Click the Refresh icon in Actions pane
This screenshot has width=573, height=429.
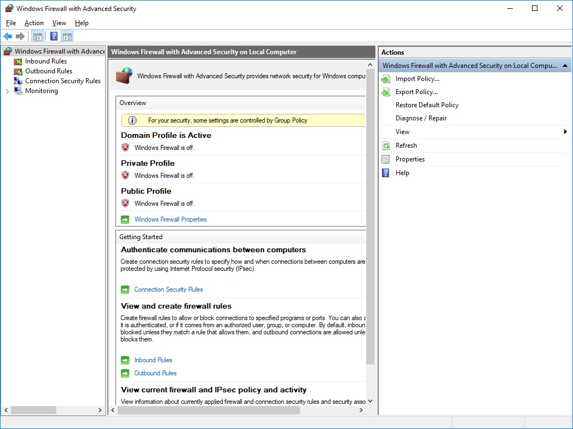[386, 146]
